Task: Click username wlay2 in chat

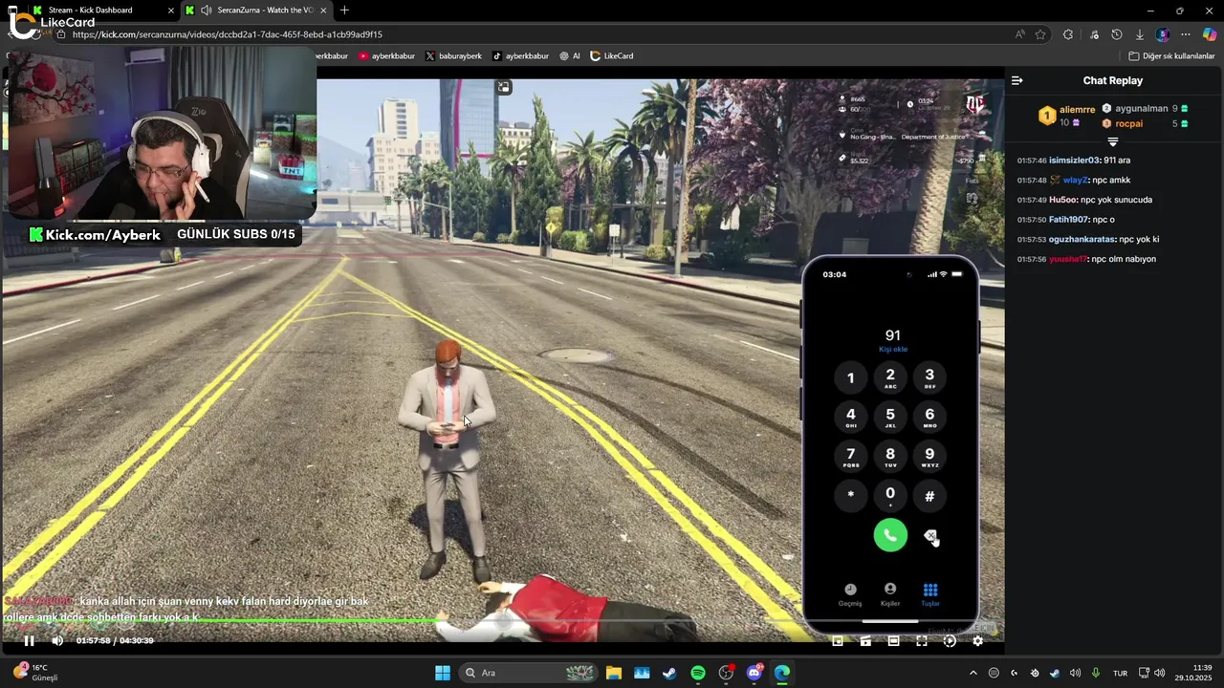Action: pos(1076,181)
